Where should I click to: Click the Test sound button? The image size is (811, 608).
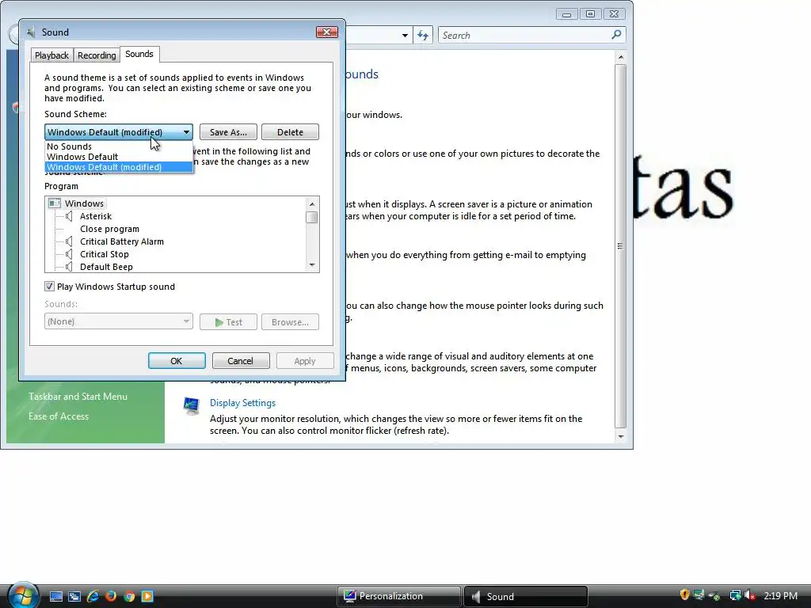point(228,322)
